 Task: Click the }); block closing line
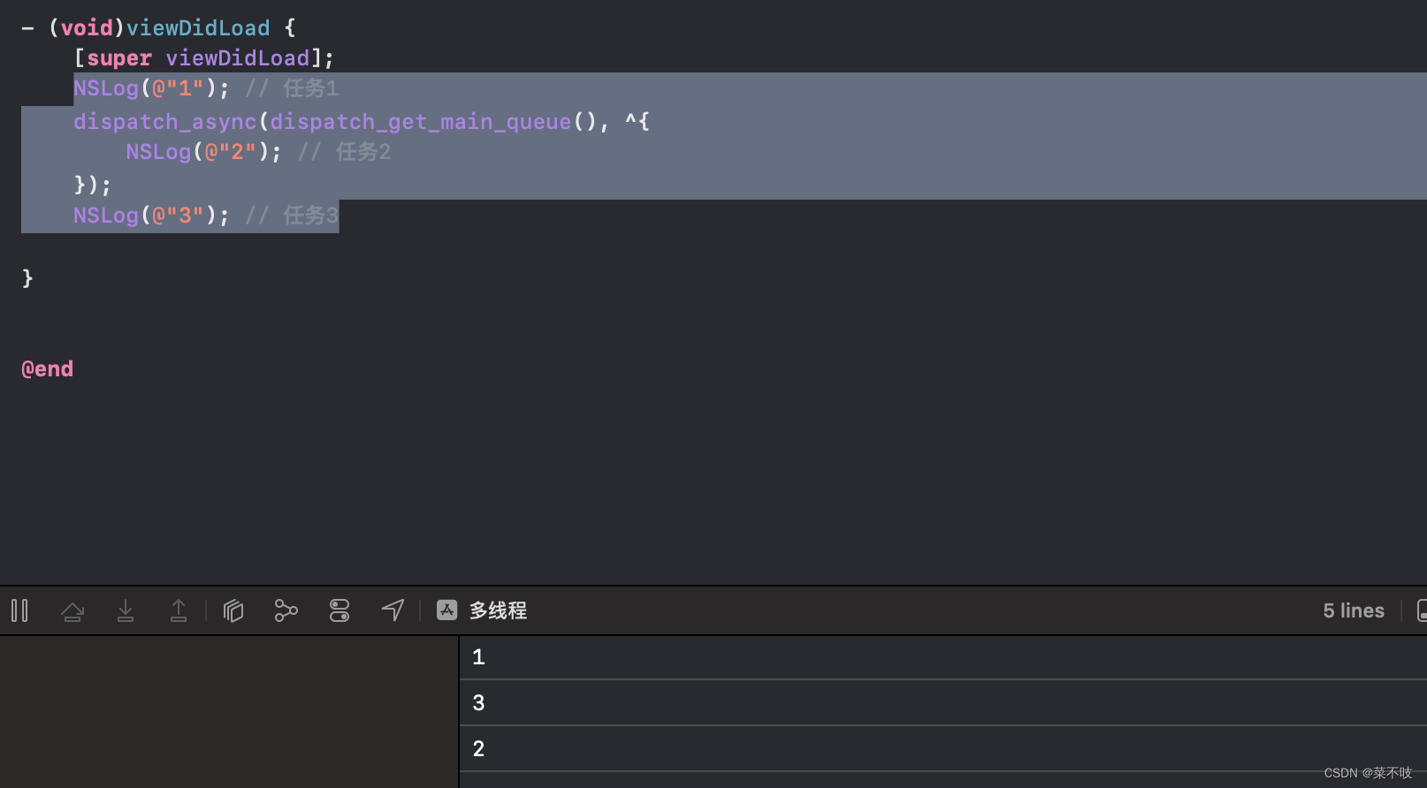93,185
